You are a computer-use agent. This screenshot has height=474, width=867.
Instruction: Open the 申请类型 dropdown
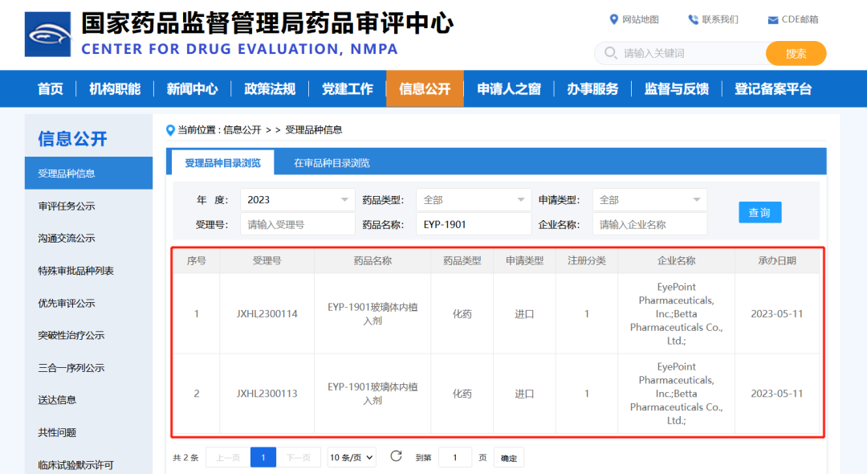649,199
